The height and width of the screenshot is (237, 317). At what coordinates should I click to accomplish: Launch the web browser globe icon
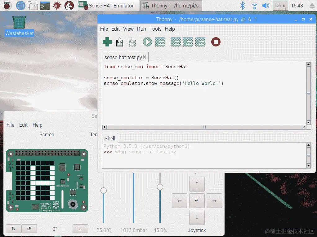21,6
